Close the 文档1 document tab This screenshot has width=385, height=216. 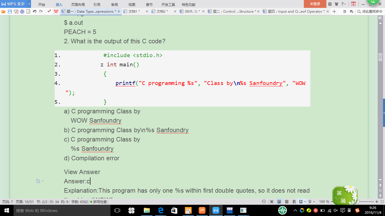[x=147, y=12]
